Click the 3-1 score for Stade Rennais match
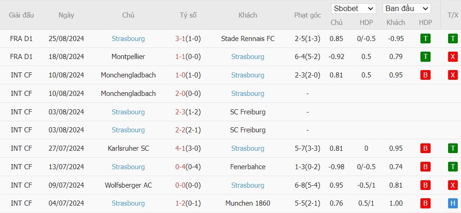This screenshot has height=213, width=461. (x=180, y=39)
